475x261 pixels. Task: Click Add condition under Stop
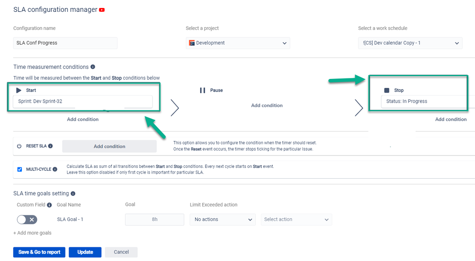tap(451, 119)
